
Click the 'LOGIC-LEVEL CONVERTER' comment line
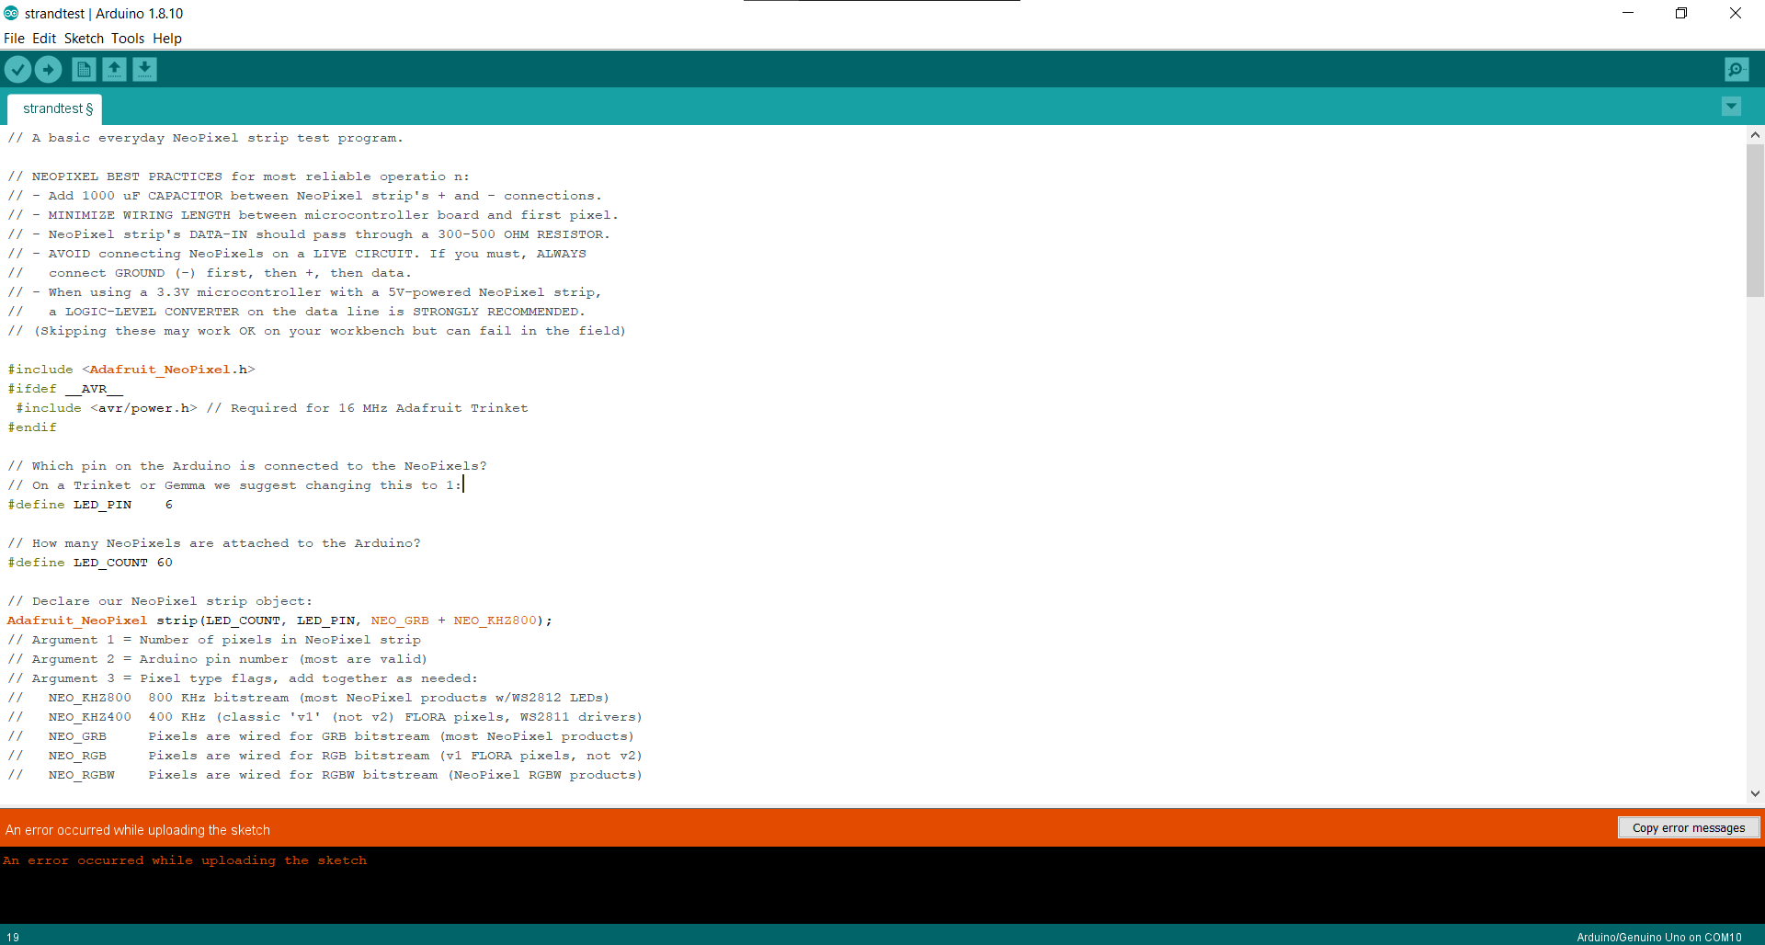[296, 312]
